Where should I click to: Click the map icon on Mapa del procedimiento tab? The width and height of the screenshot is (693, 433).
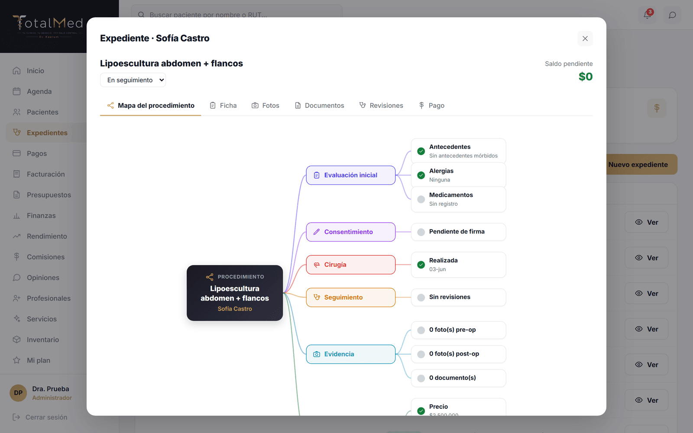point(110,106)
